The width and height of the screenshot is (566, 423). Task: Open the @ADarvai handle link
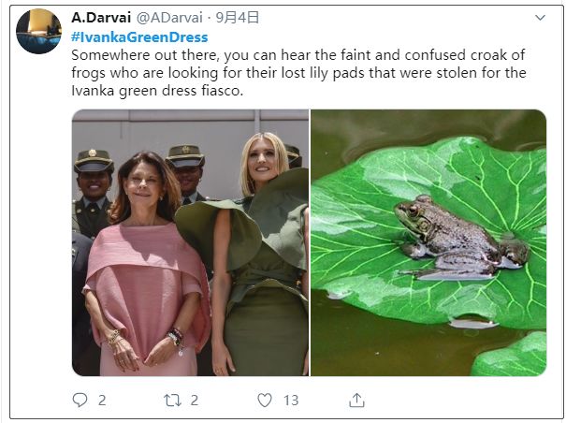pos(169,18)
